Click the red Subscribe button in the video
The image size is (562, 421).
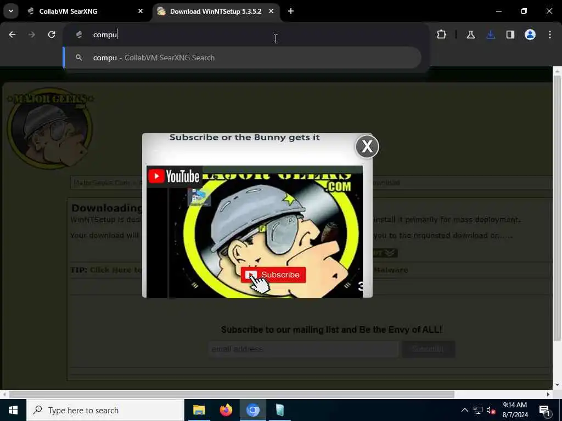pyautogui.click(x=273, y=275)
